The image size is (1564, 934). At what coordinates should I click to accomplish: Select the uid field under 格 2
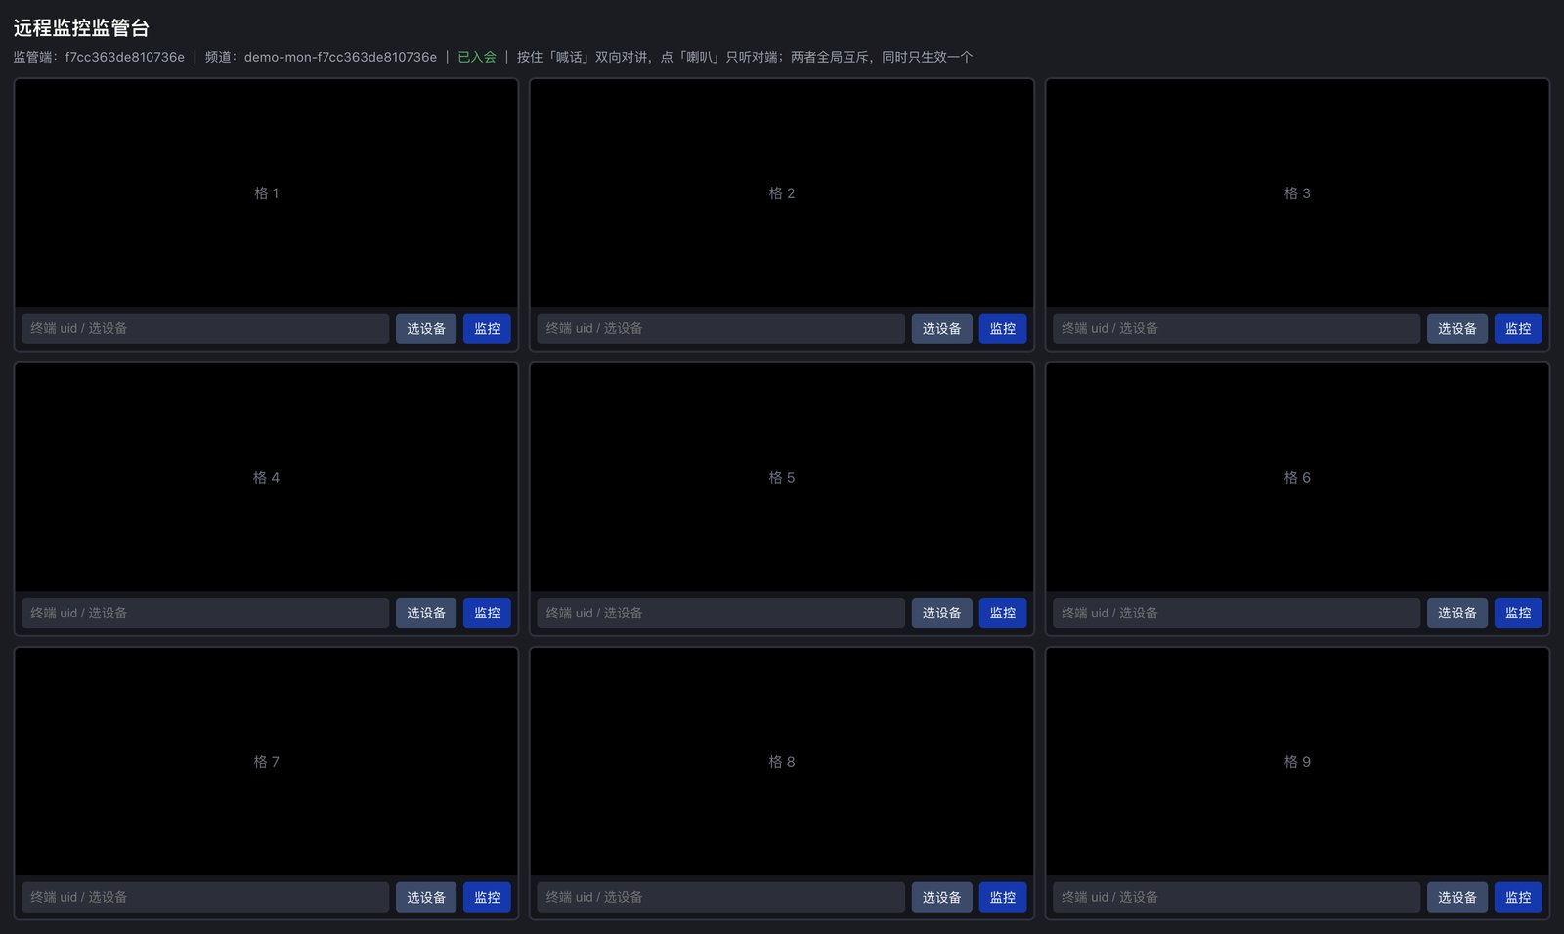click(x=720, y=328)
